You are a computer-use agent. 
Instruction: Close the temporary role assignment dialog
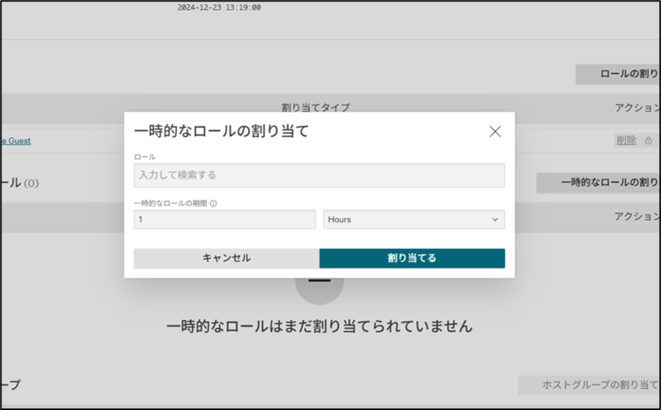point(495,131)
